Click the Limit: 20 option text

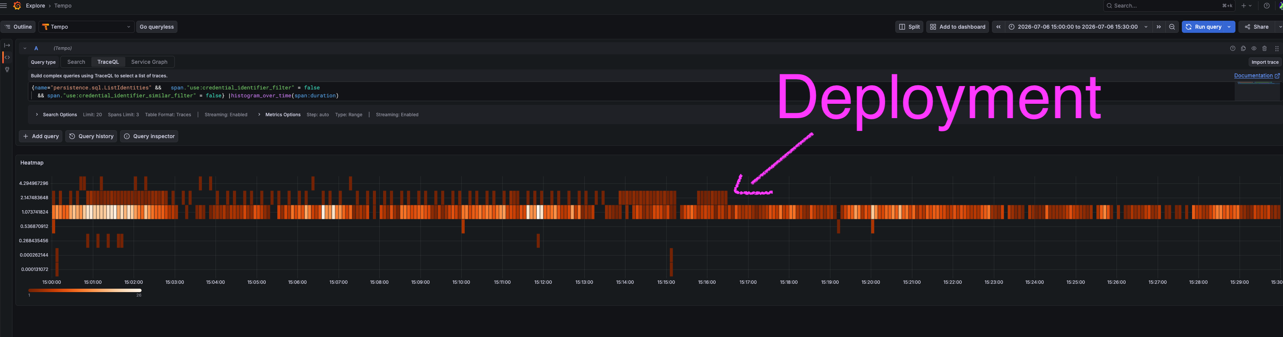[x=92, y=114]
